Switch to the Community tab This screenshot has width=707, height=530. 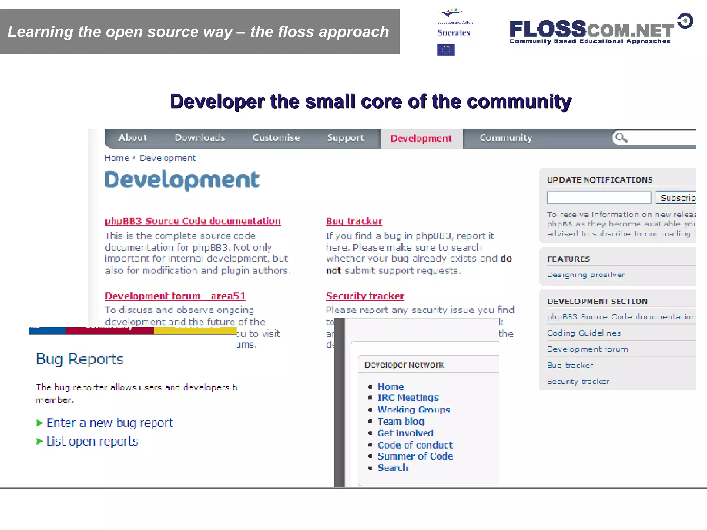pos(506,138)
